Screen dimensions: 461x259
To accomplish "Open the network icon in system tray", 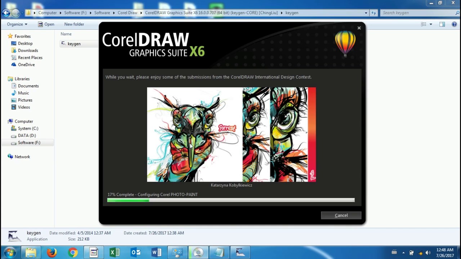I will coord(420,253).
